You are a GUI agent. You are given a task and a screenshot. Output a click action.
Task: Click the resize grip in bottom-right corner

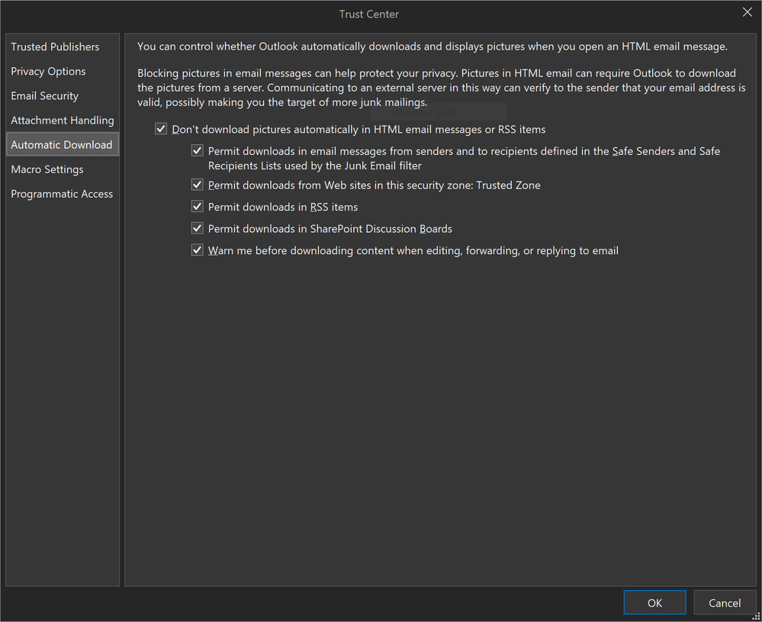pyautogui.click(x=757, y=617)
